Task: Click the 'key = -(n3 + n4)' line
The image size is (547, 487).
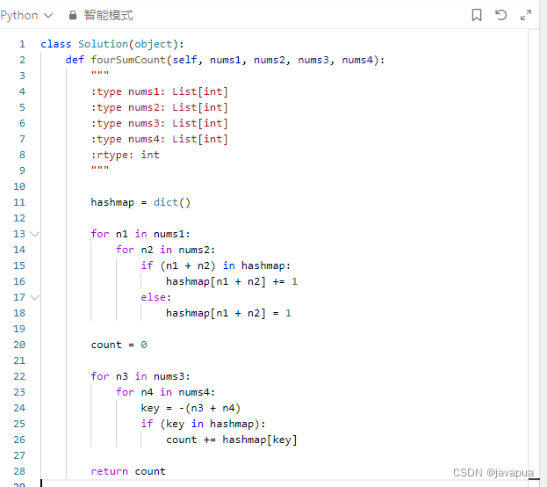Action: tap(191, 408)
